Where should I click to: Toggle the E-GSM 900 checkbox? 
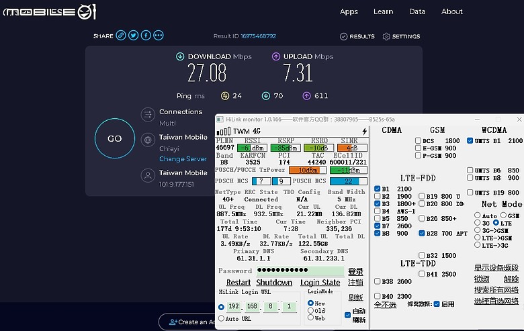[418, 148]
